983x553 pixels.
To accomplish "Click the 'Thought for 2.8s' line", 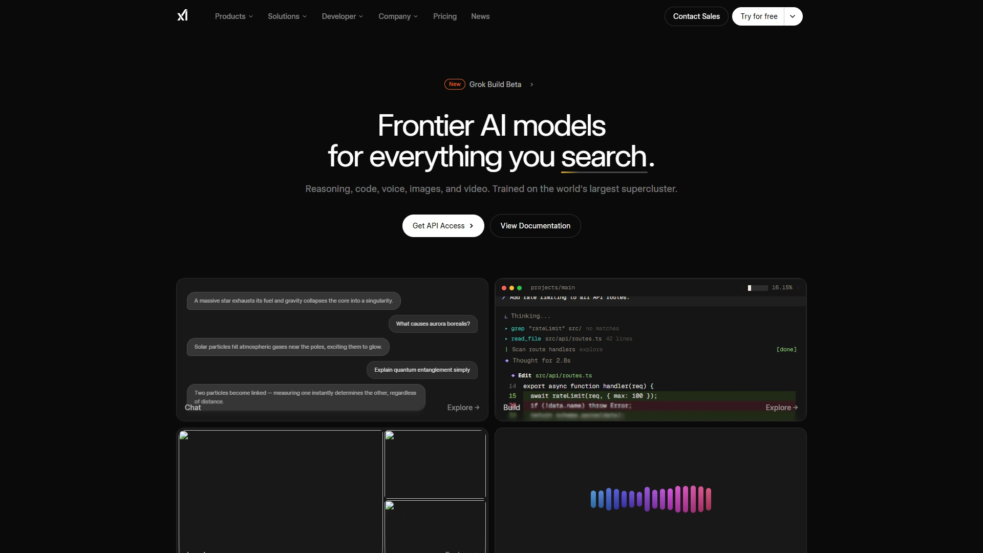I will [538, 360].
